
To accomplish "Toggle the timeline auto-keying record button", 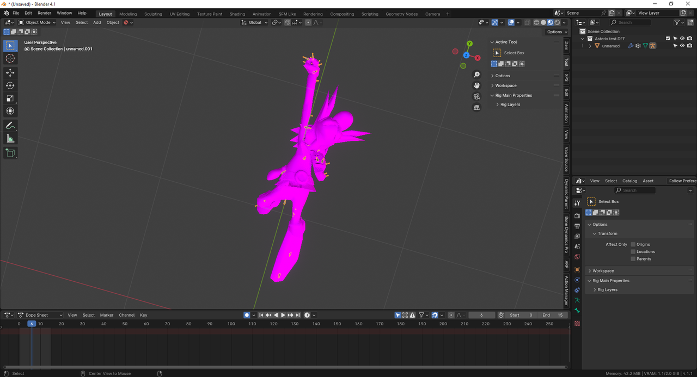I will 247,315.
